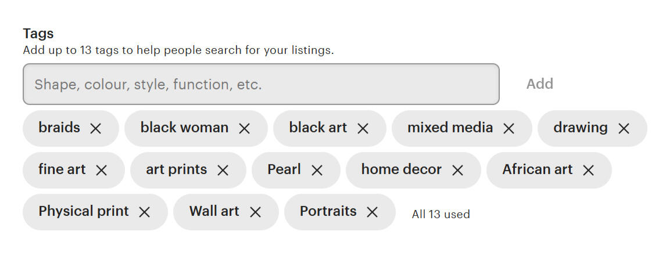
Task: Remove the 'drawing' tag
Action: click(x=624, y=128)
